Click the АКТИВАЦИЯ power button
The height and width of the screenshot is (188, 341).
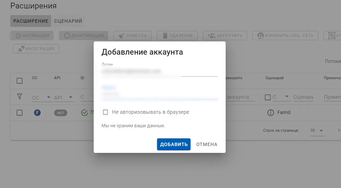(32, 35)
